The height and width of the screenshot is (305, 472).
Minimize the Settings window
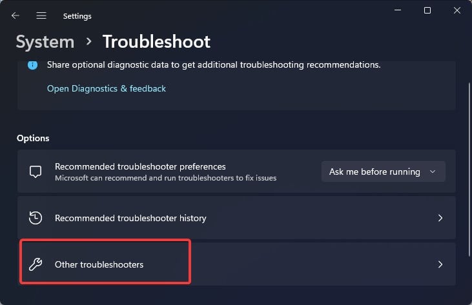tap(396, 11)
